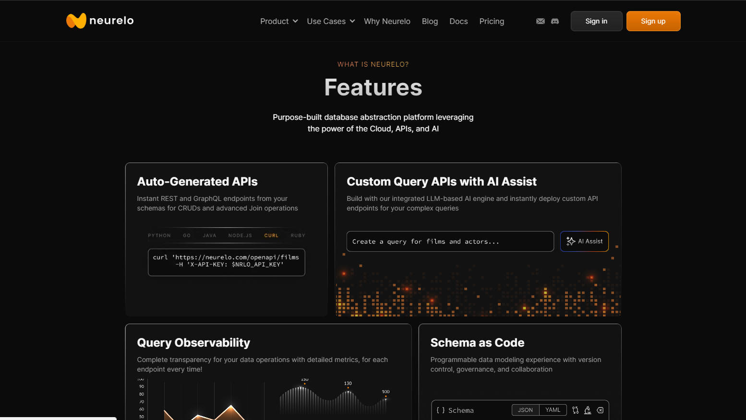This screenshot has height=420, width=746.
Task: Click the Sign in button
Action: pyautogui.click(x=596, y=21)
